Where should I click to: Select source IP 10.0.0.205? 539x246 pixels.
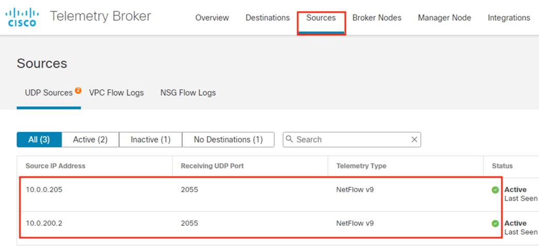click(x=44, y=189)
